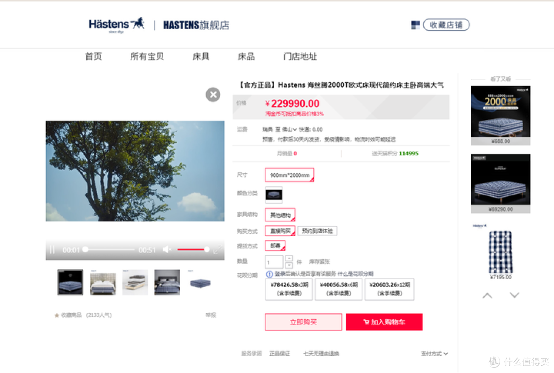Seek along the video progress bar

click(x=110, y=250)
